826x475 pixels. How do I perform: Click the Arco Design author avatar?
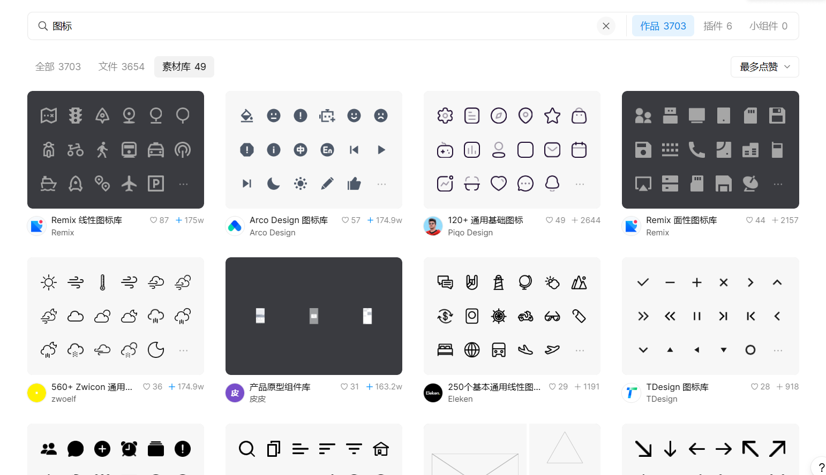235,226
